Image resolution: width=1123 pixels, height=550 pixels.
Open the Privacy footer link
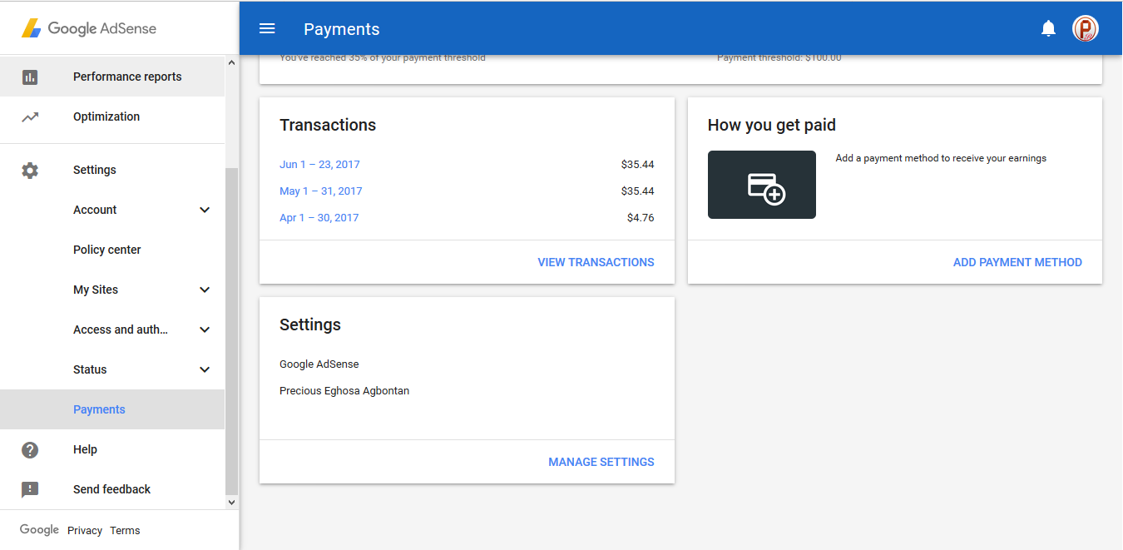pos(85,531)
